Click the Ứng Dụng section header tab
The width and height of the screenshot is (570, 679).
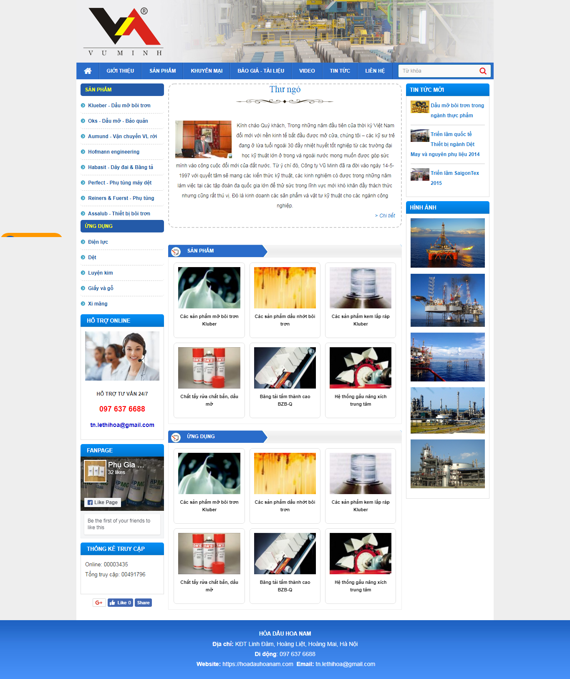[x=217, y=437]
